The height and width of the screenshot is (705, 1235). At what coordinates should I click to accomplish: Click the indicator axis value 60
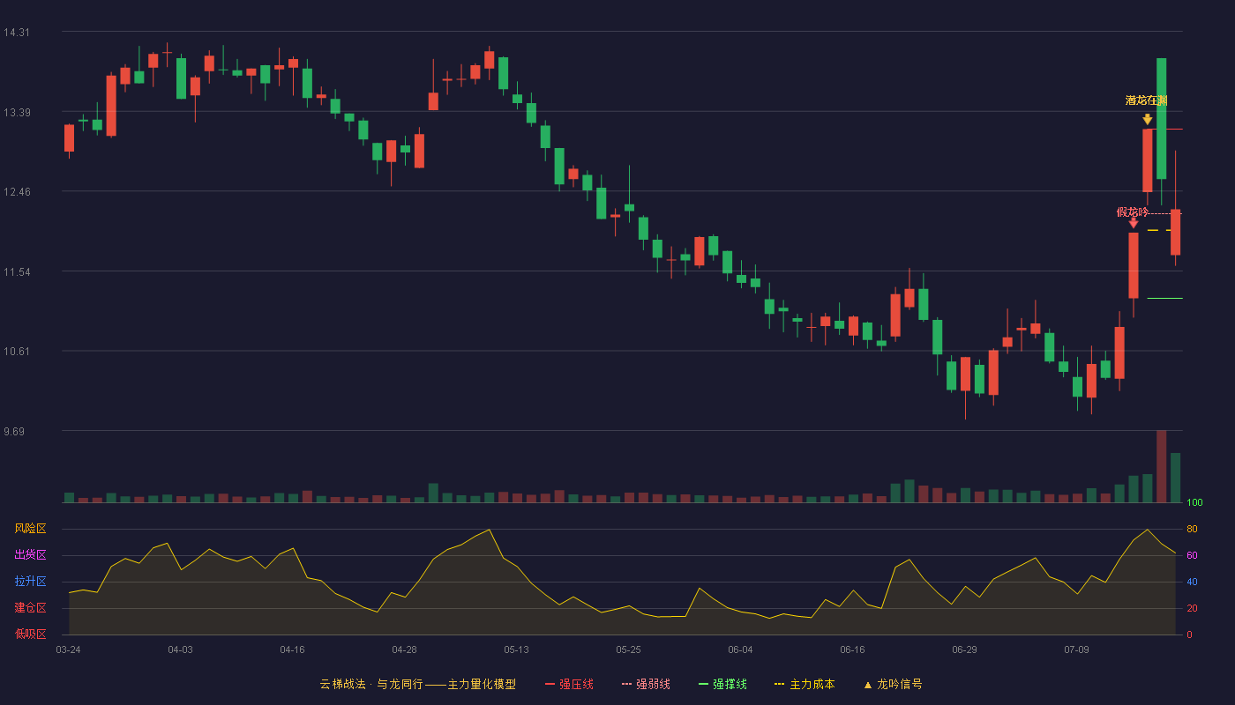coord(1192,555)
